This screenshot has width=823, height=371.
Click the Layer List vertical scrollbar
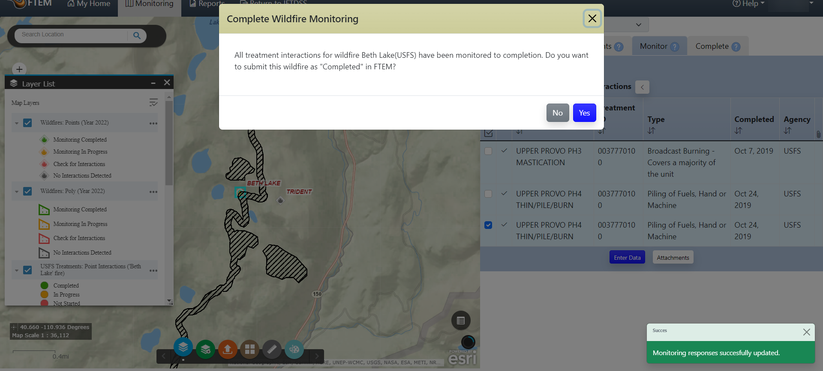click(169, 143)
